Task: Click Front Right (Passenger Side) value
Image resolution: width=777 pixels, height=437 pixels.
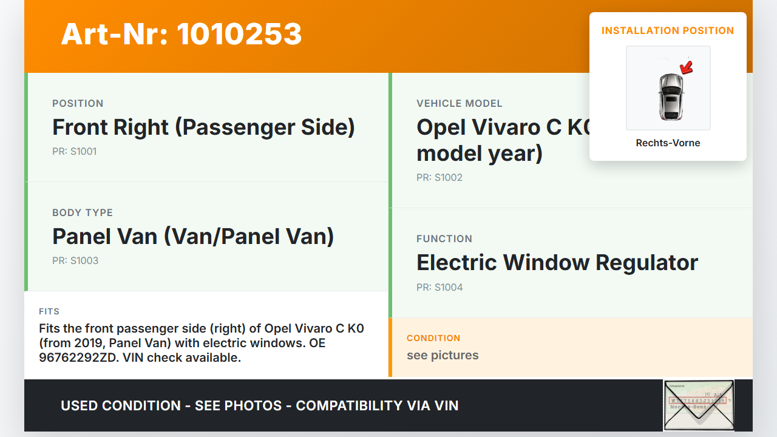Action: 203,127
